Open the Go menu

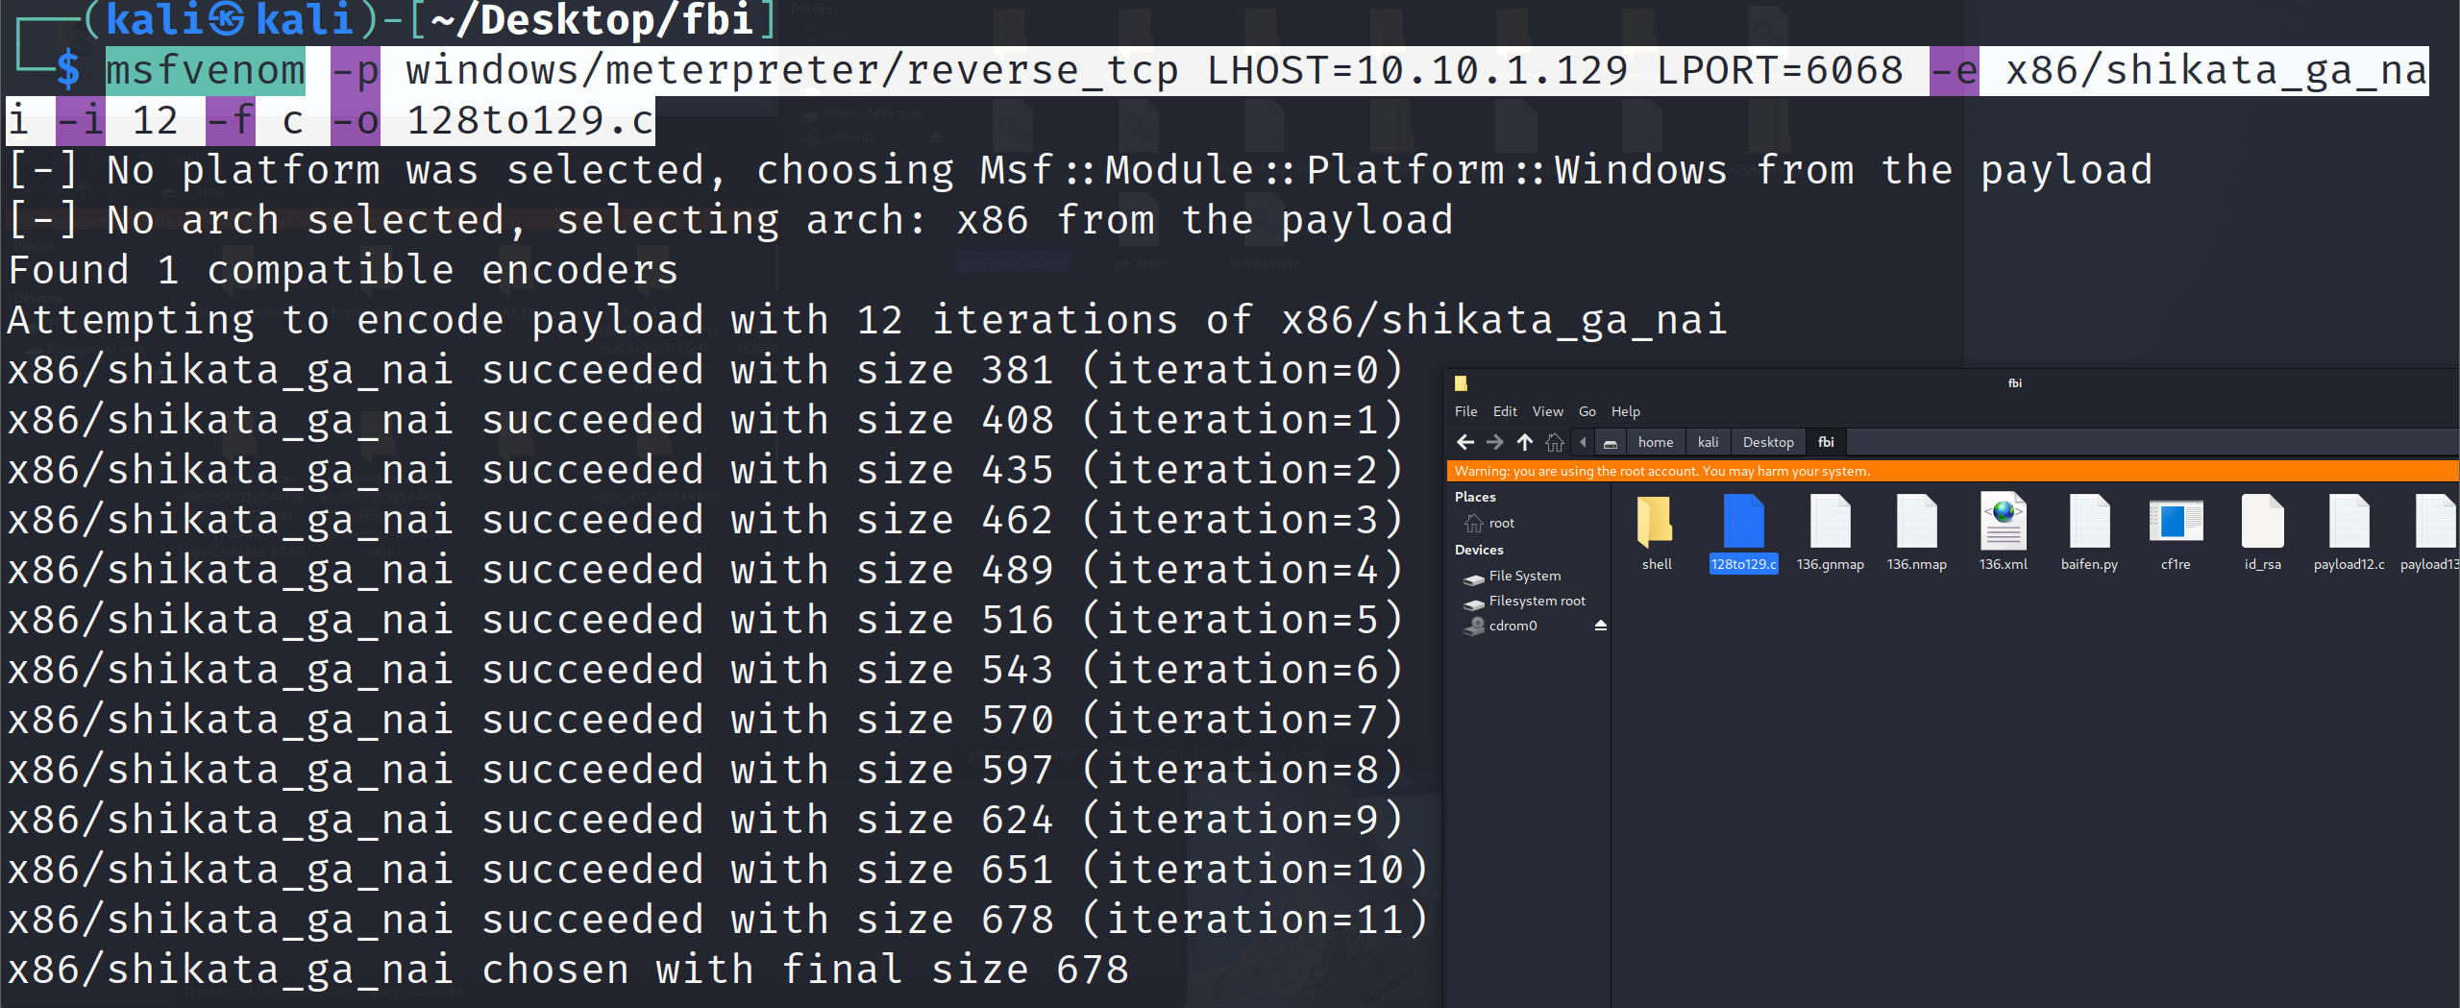point(1587,411)
